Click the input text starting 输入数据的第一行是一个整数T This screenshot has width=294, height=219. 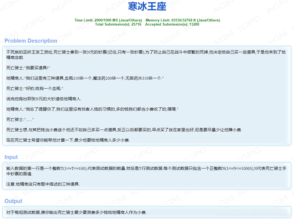pos(146,171)
